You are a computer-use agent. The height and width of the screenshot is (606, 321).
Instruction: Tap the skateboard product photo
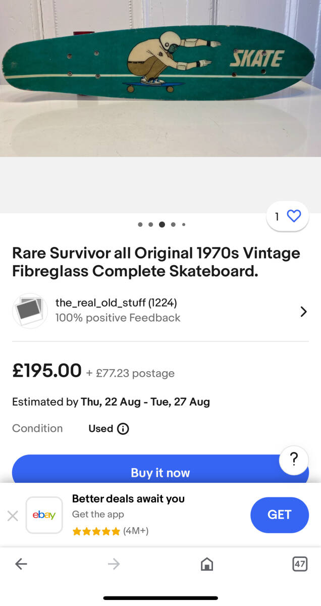click(x=161, y=66)
